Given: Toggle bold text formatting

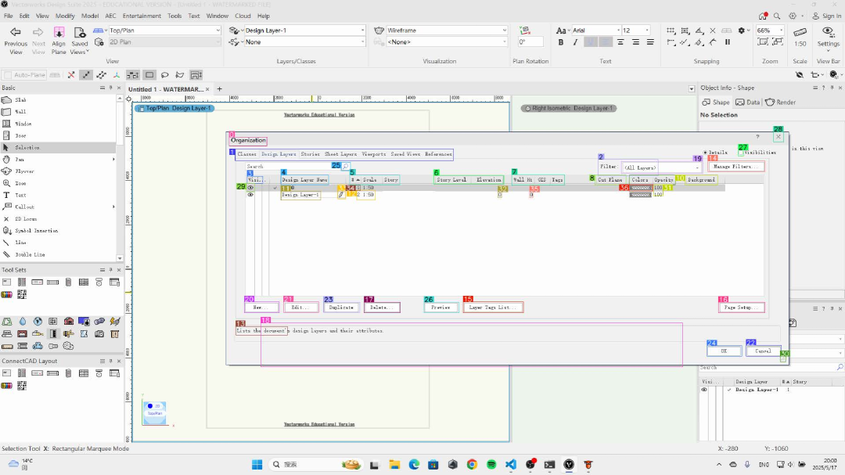Looking at the screenshot, I should pos(561,42).
